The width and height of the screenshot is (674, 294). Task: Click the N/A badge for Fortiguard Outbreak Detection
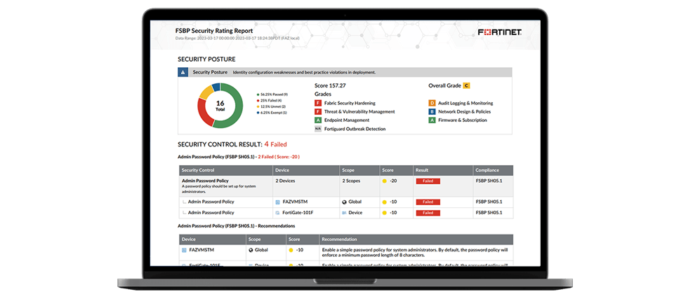pyautogui.click(x=318, y=129)
